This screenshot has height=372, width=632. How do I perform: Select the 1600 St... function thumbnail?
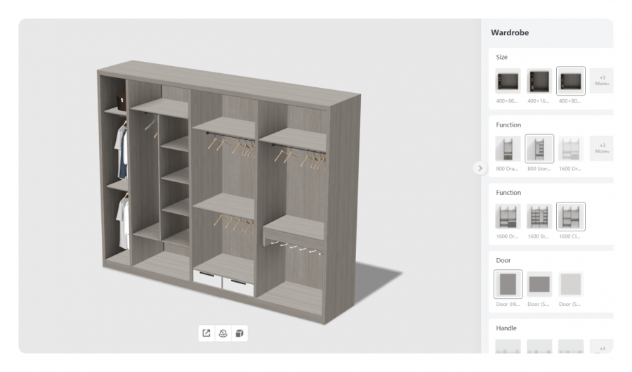539,217
